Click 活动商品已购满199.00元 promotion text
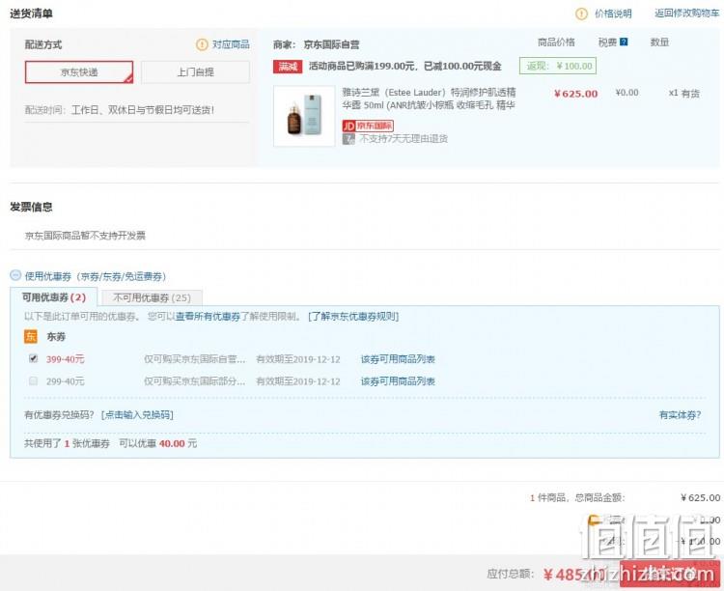Screen dimensions: 724x591 (x=404, y=66)
